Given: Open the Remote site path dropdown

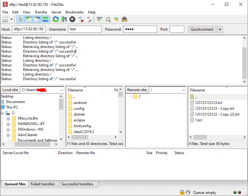Looking at the screenshot, I should [x=183, y=90].
